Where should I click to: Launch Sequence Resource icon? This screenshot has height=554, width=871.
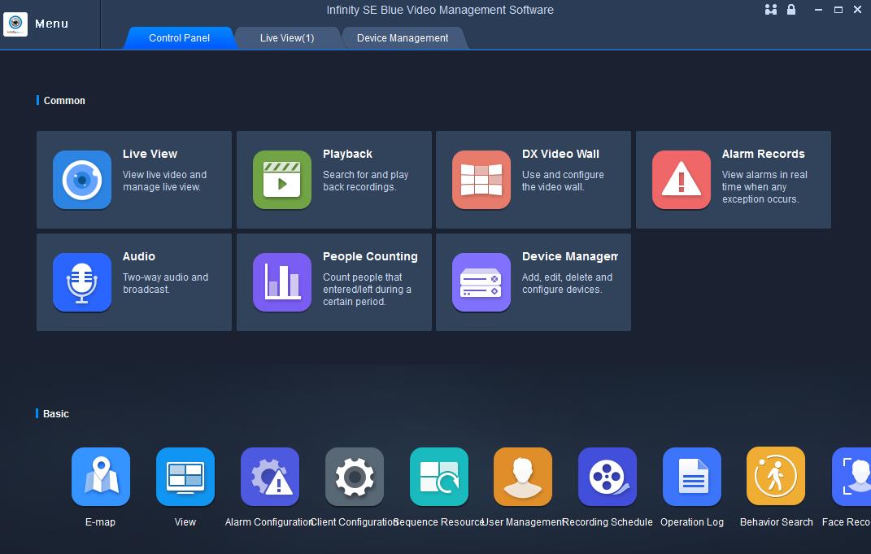[x=439, y=477]
